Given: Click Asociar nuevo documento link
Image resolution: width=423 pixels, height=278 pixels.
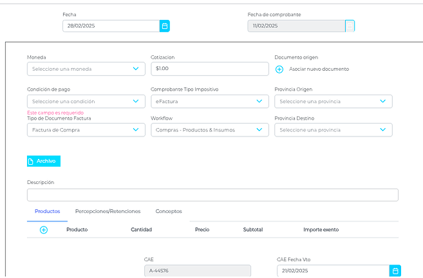Looking at the screenshot, I should click(x=319, y=69).
